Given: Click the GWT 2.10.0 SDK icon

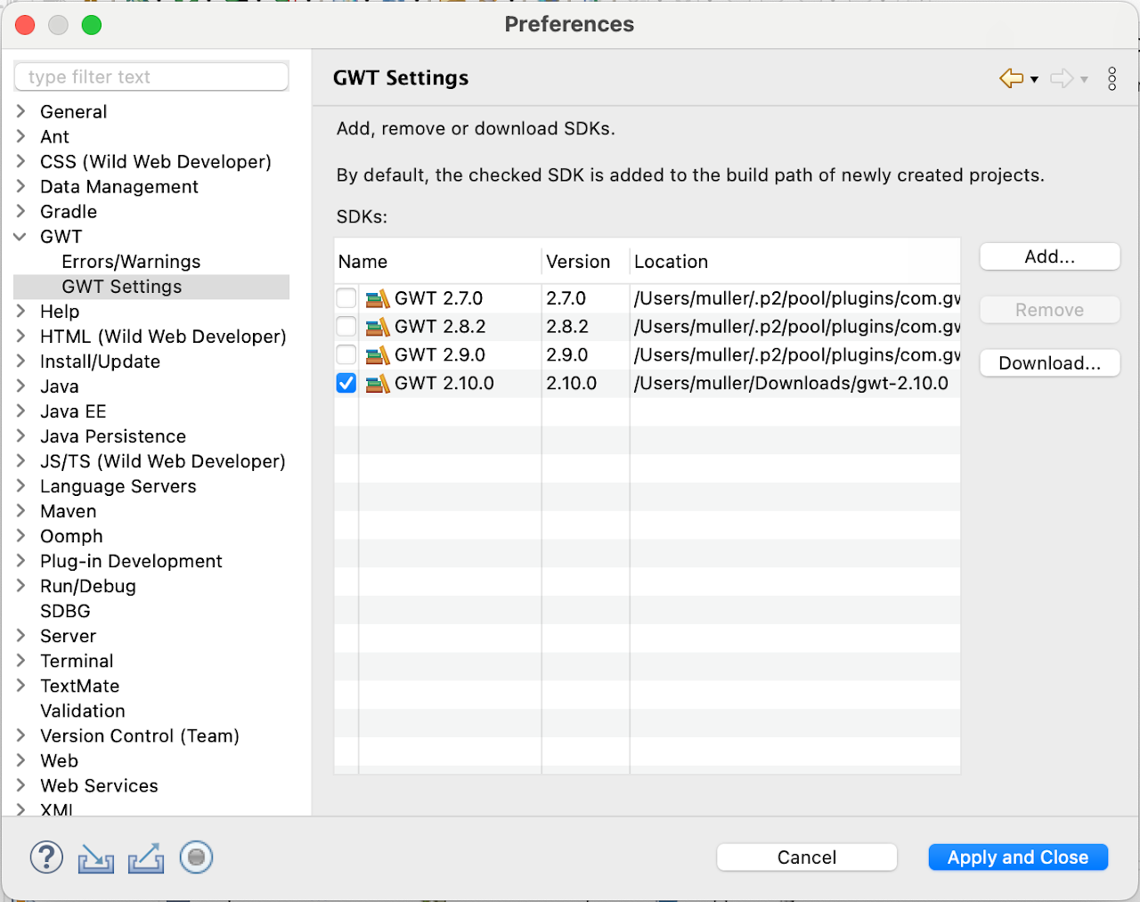Looking at the screenshot, I should tap(378, 384).
